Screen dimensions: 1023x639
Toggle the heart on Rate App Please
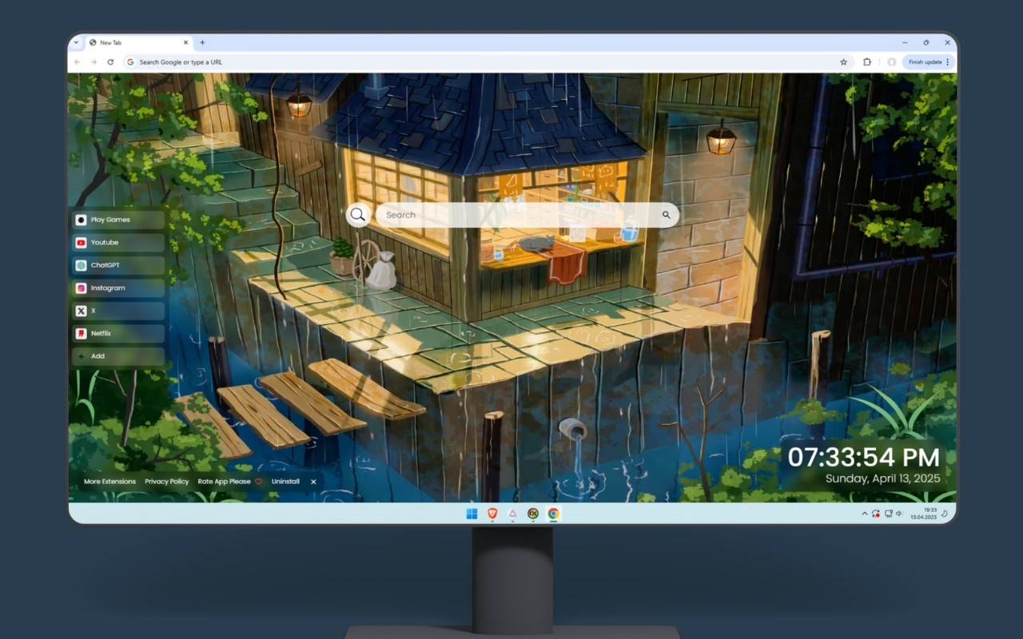tap(258, 482)
